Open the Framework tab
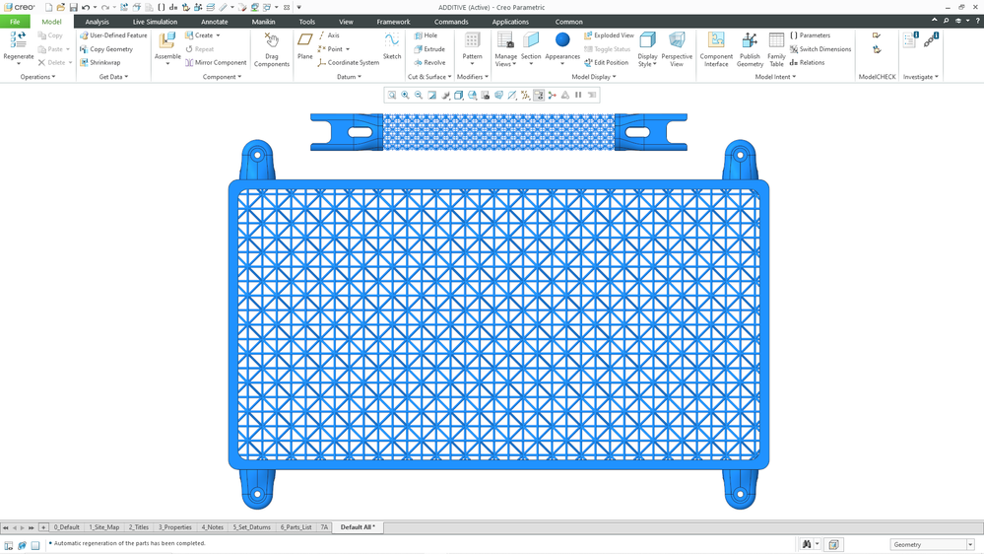This screenshot has width=984, height=554. coord(393,22)
